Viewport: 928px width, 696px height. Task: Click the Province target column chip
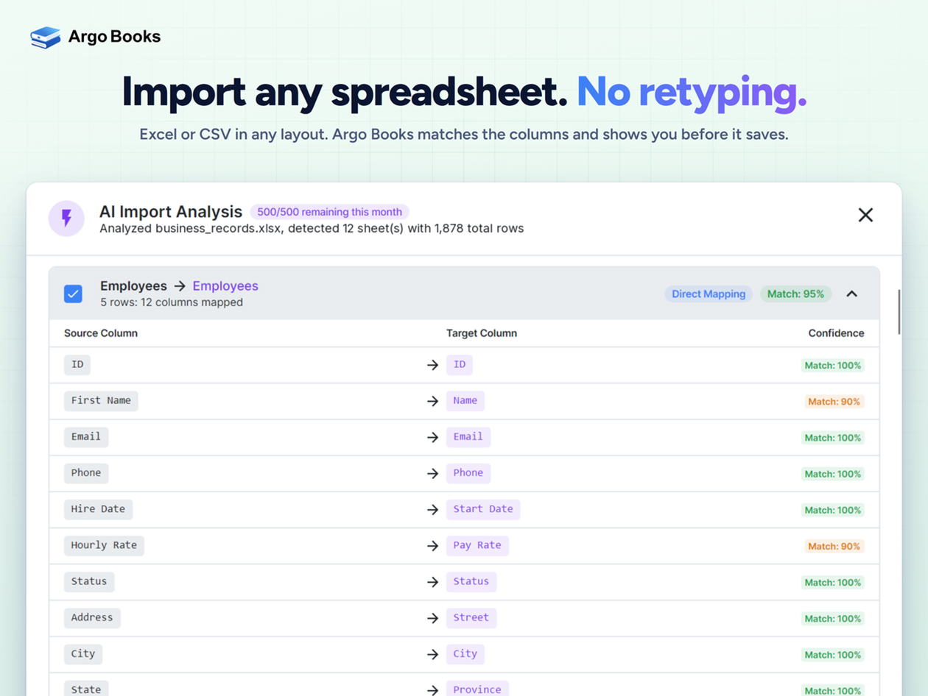click(x=477, y=689)
